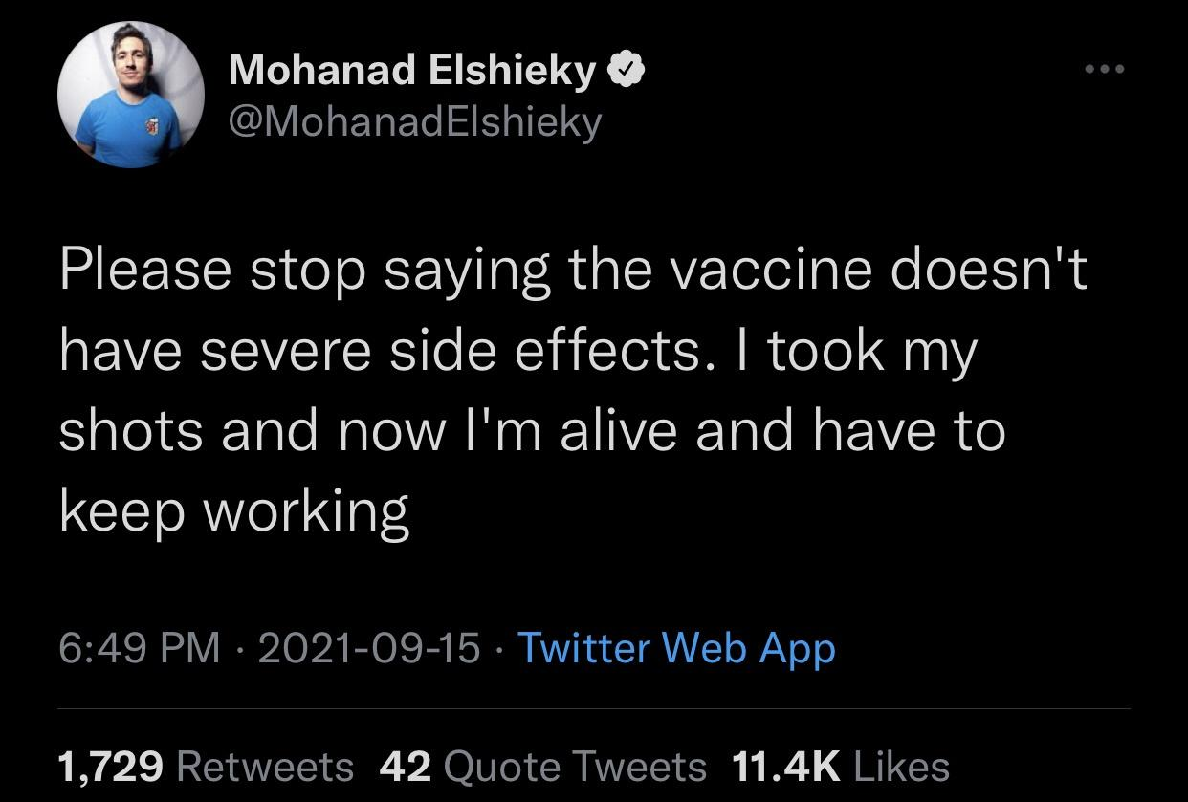Click the tweet line starting "Please stop saying"

click(574, 271)
